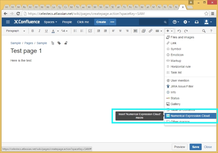Insert the Gallery macro
The image size is (218, 153).
190,104
